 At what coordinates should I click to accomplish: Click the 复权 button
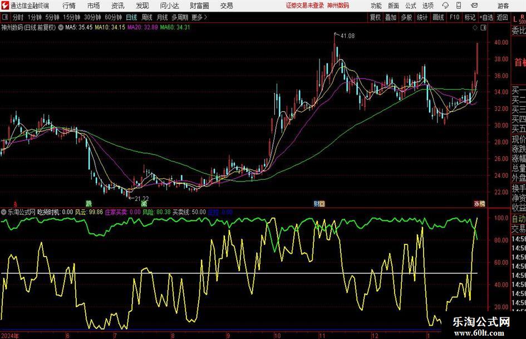tap(375, 17)
